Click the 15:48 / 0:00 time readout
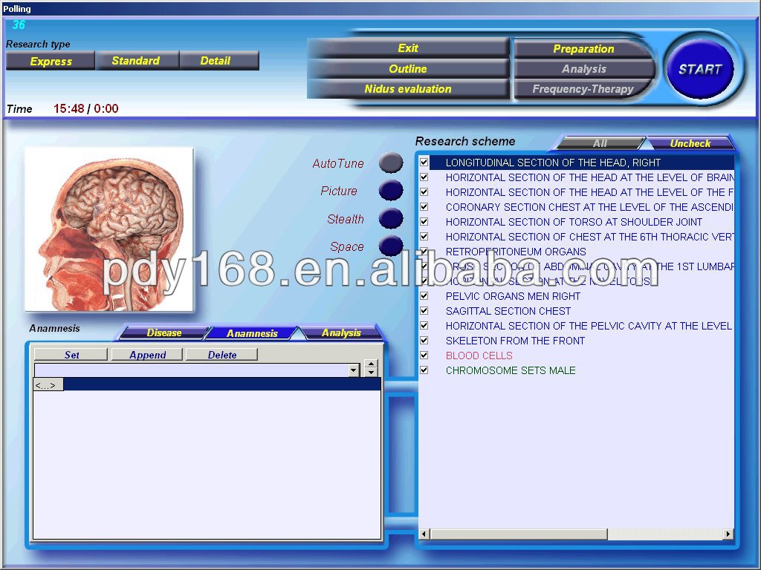 pos(86,108)
